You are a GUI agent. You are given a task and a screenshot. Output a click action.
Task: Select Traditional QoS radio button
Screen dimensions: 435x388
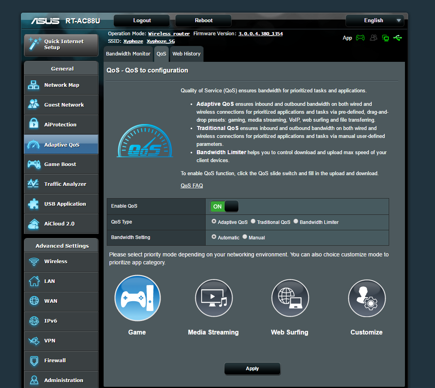click(253, 221)
